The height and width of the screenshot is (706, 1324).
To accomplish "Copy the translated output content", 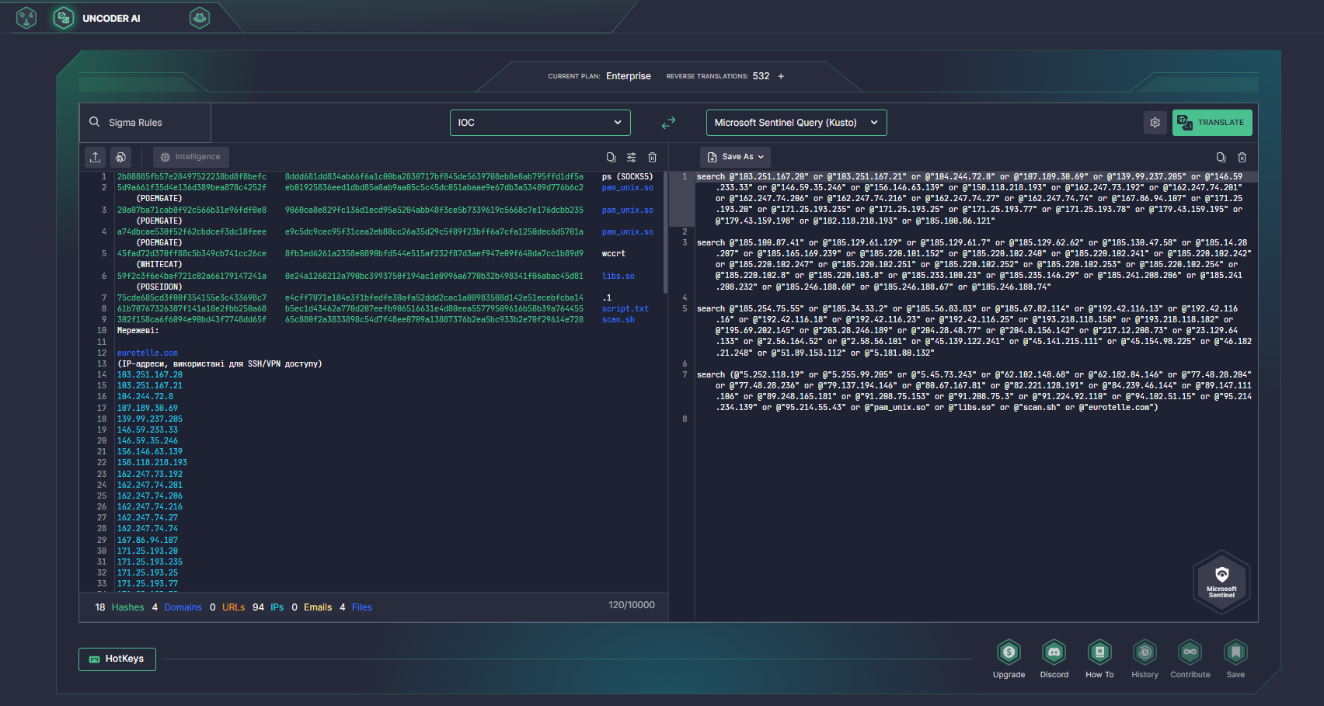I will [1221, 157].
